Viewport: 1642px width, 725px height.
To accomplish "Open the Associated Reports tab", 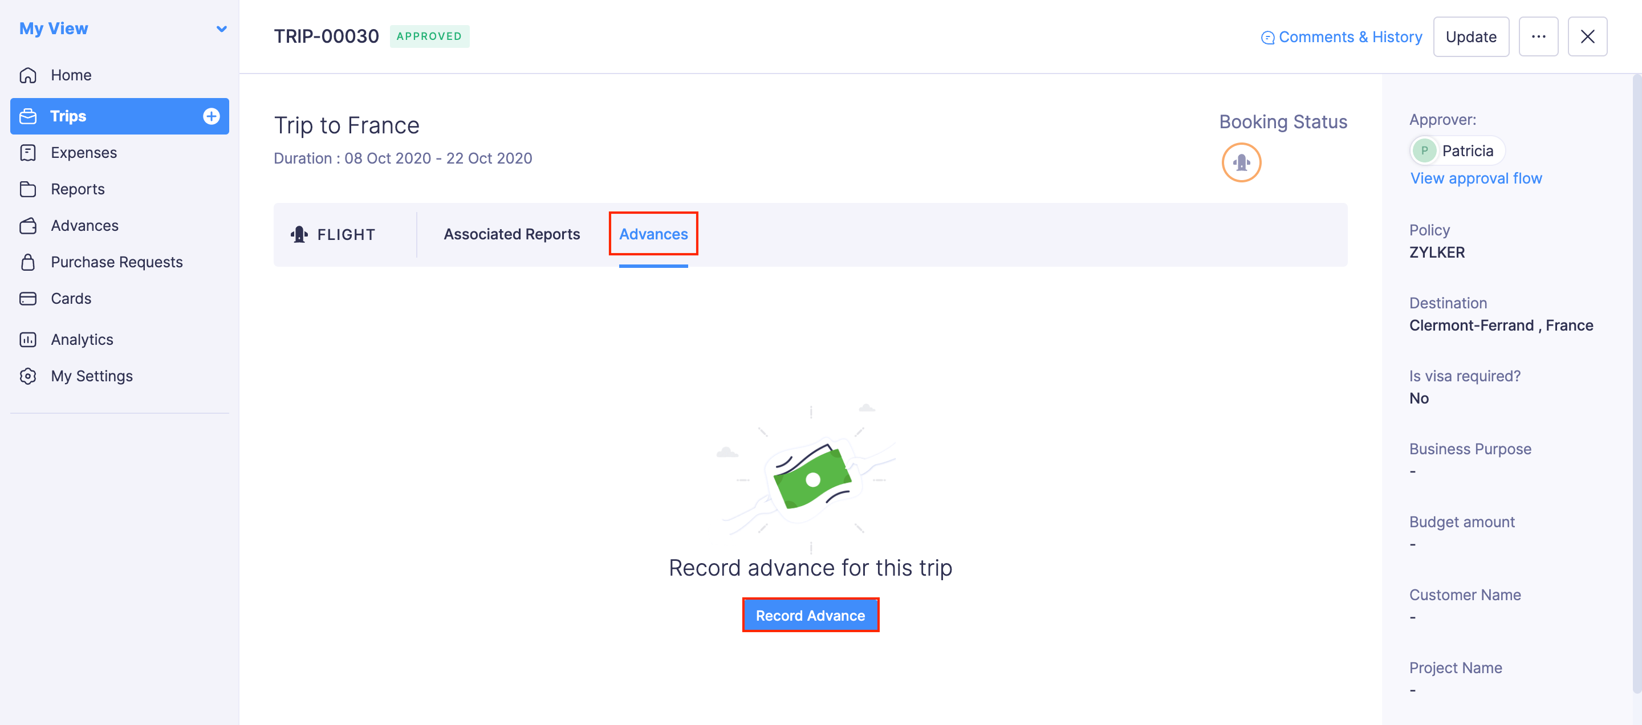I will pyautogui.click(x=511, y=234).
